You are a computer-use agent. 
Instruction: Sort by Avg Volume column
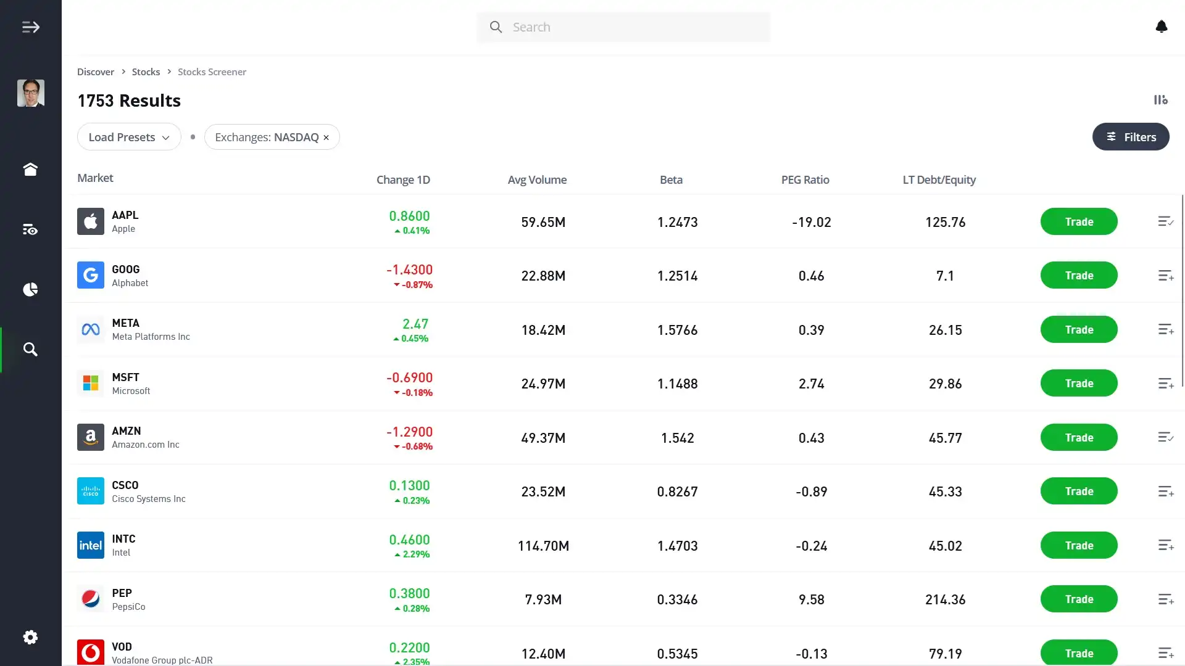[537, 180]
